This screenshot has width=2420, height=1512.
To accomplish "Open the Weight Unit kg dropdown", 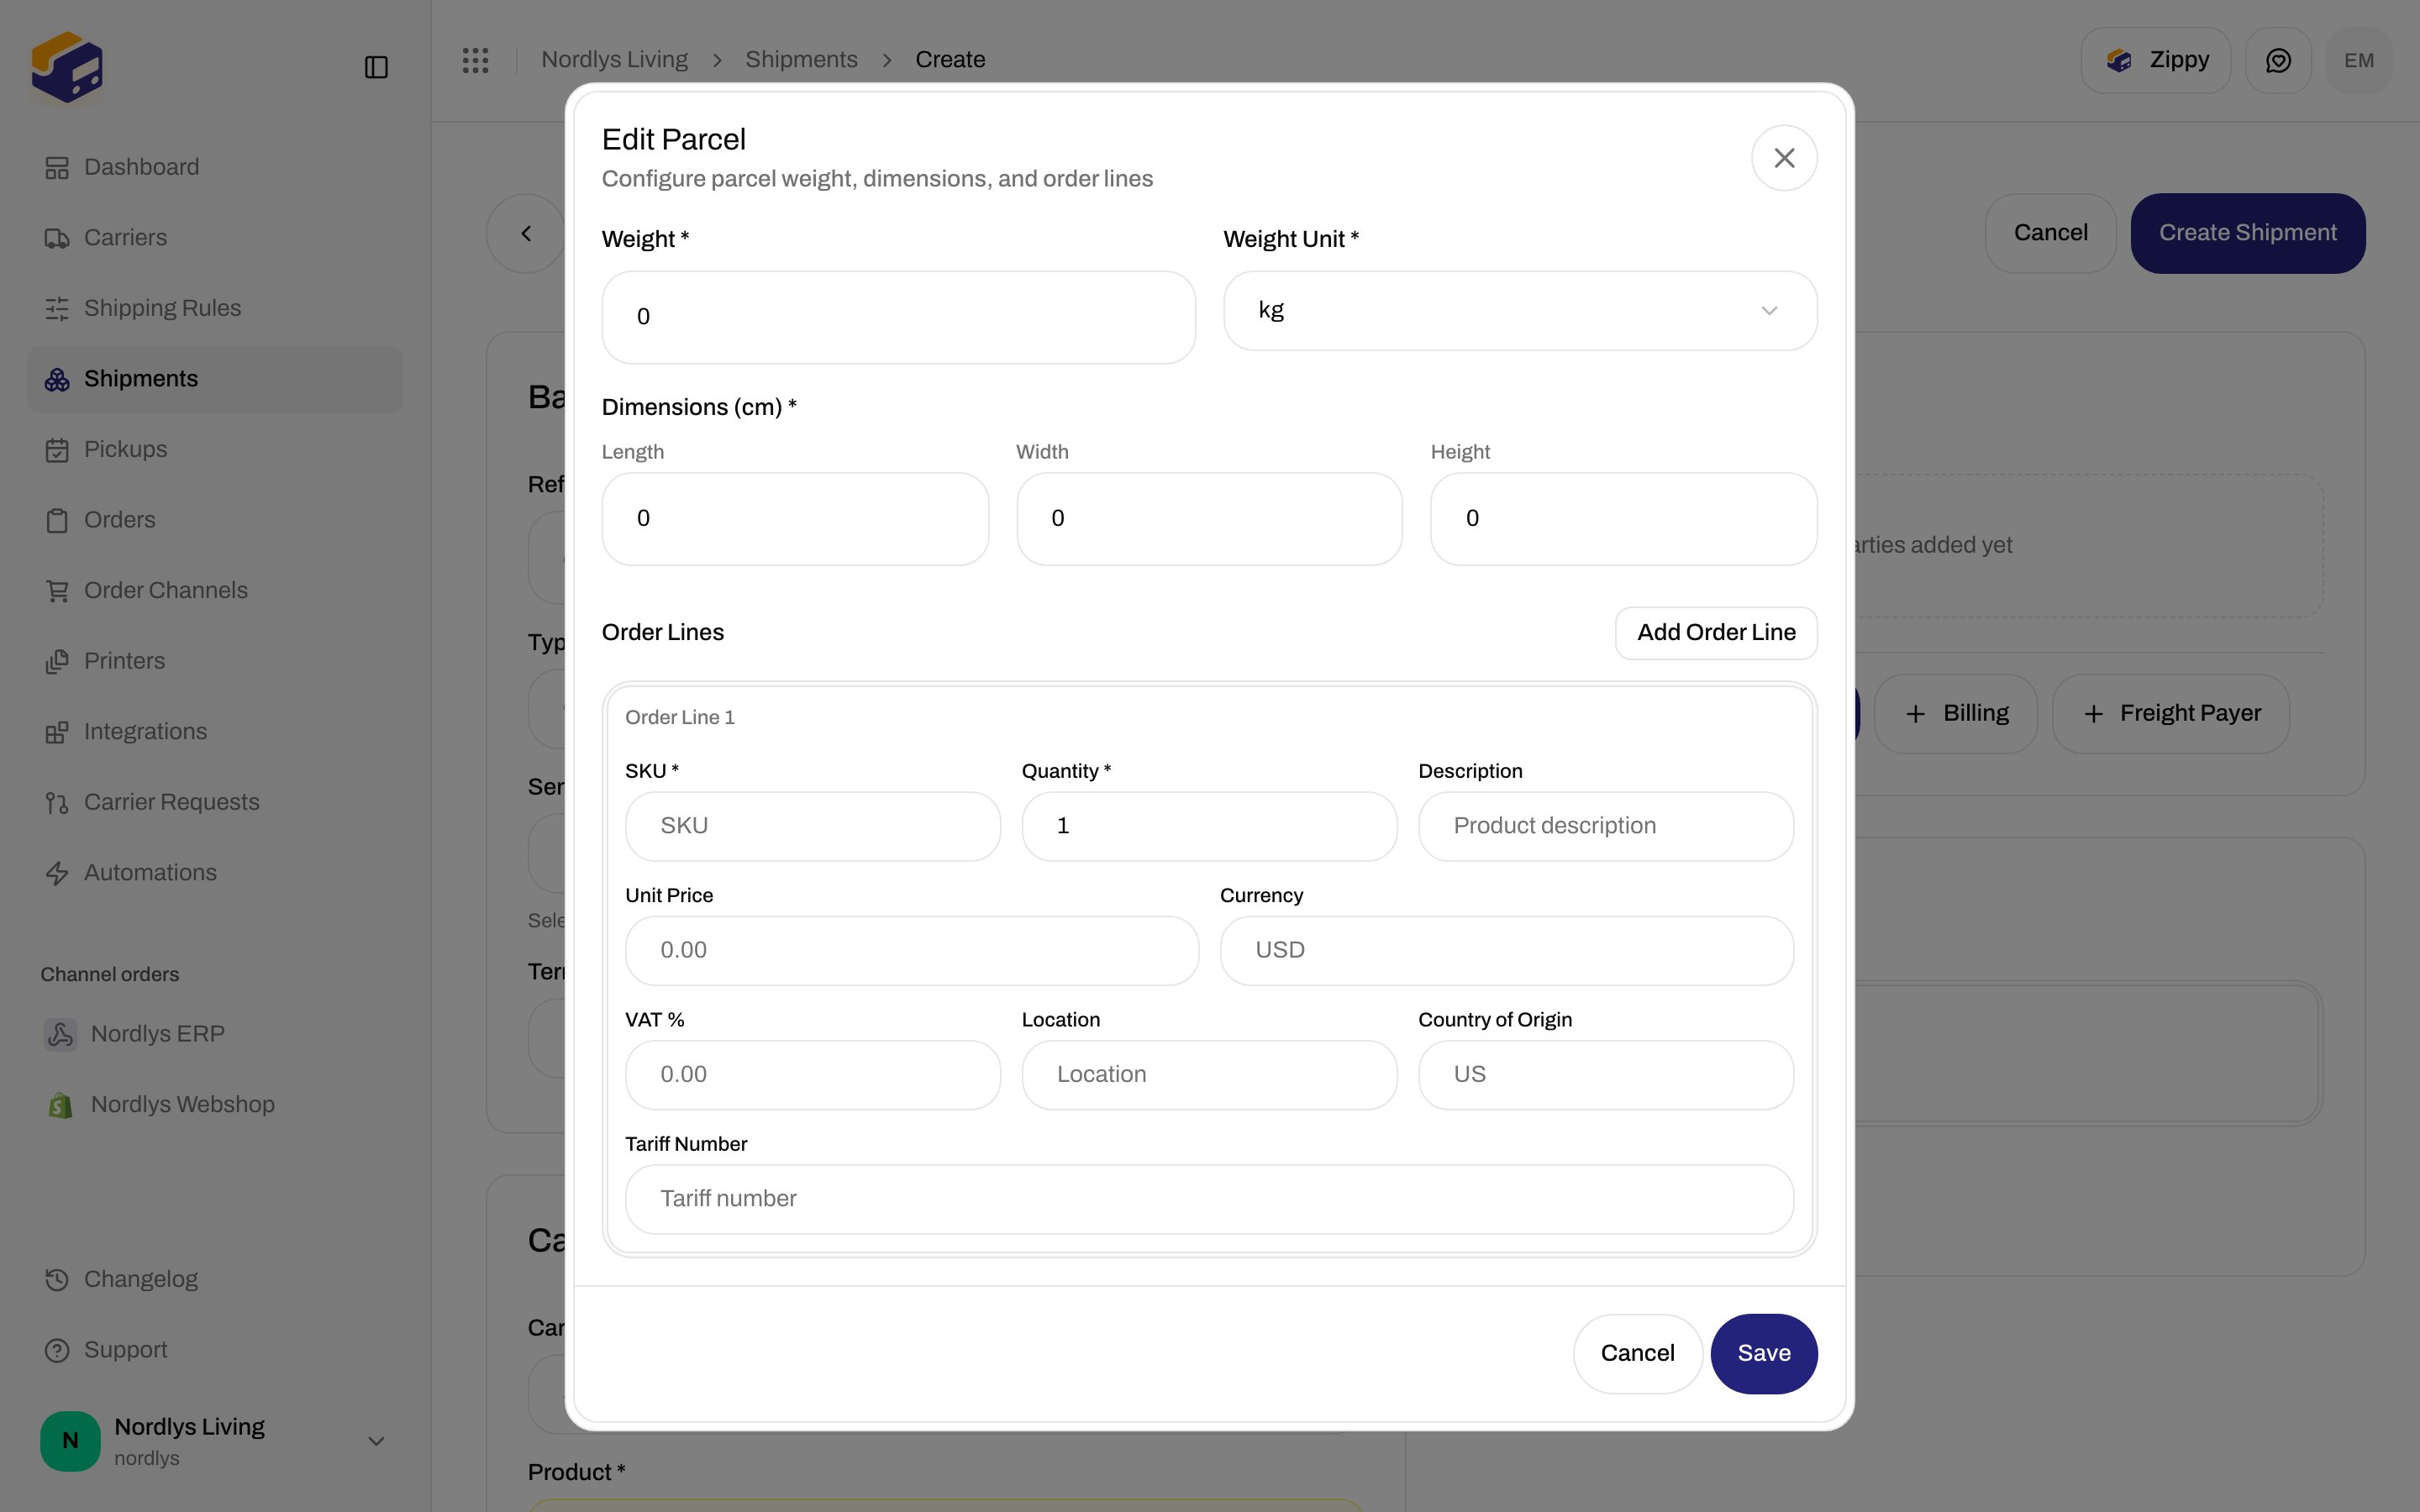I will [1520, 311].
